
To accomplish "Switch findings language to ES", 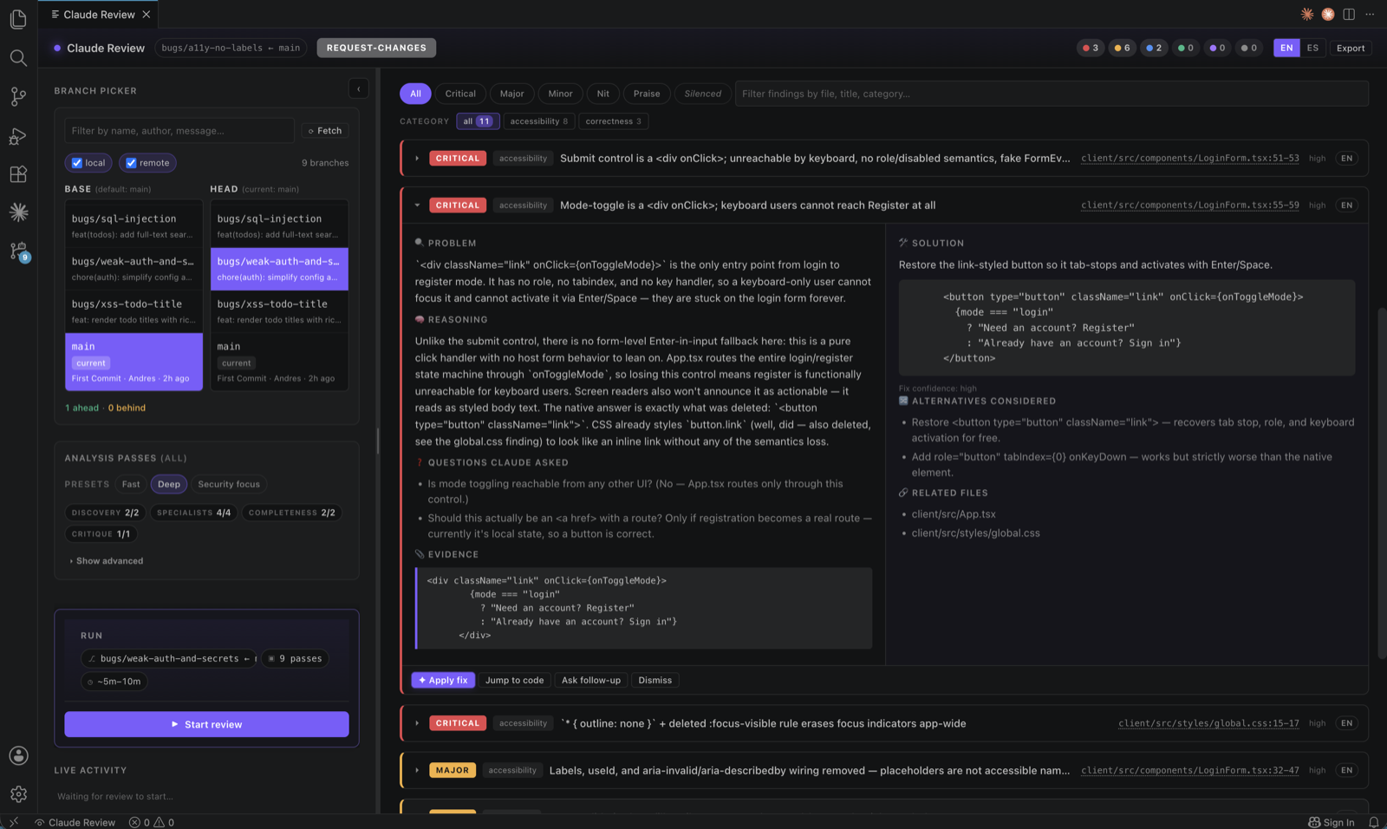I will pyautogui.click(x=1312, y=49).
